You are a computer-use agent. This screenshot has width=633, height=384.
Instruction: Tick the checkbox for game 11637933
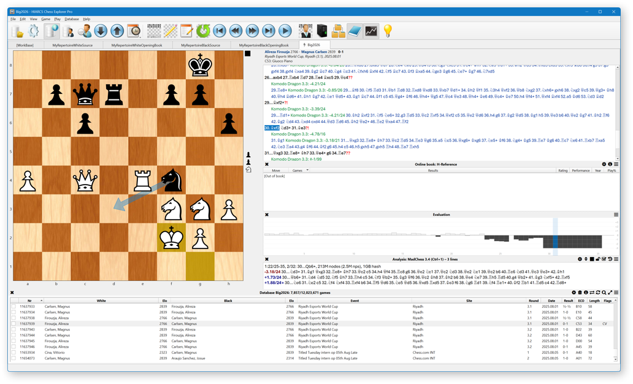click(x=13, y=307)
